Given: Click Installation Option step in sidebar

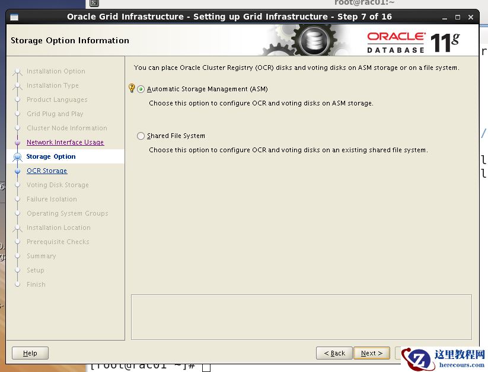Looking at the screenshot, I should (x=56, y=71).
